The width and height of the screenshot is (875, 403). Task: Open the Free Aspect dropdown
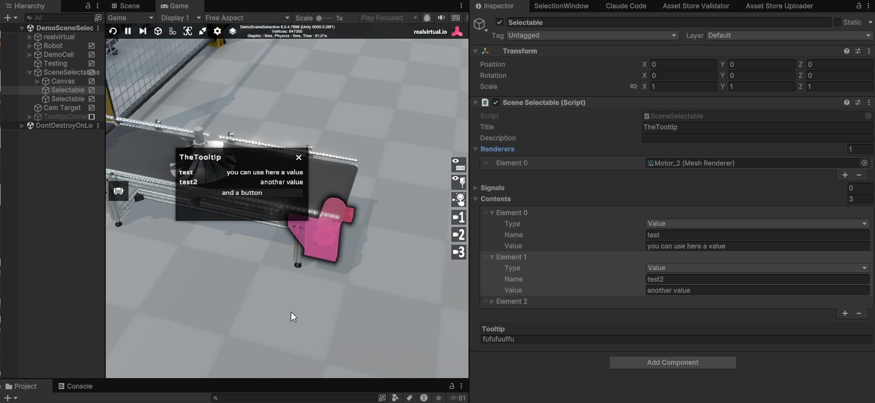[x=247, y=18]
